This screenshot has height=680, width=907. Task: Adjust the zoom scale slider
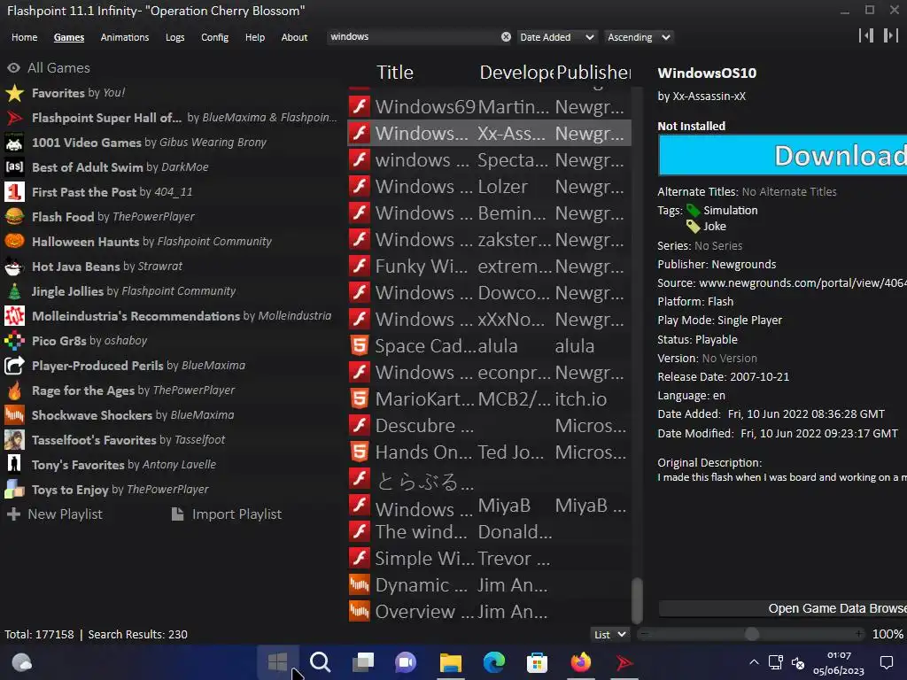[x=751, y=634]
